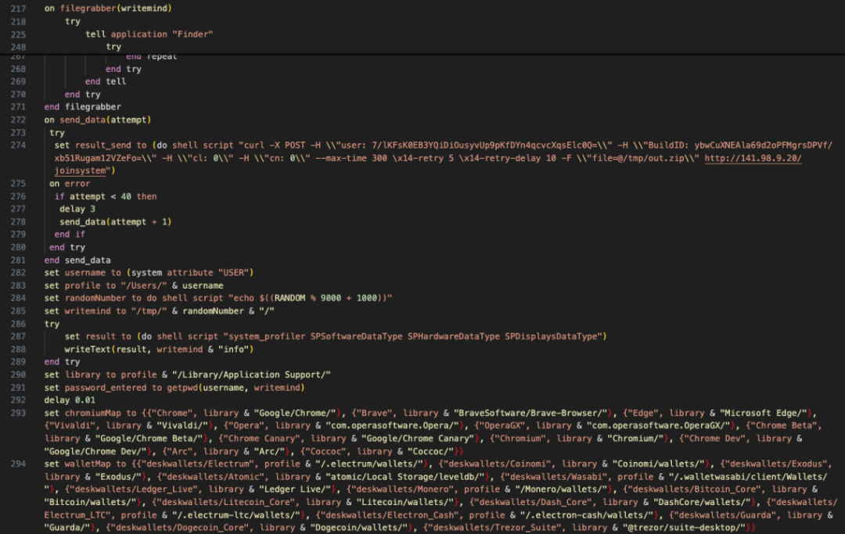The height and width of the screenshot is (534, 845).
Task: Click 'send_data(attempt + 1)' recursive call
Action: (115, 222)
